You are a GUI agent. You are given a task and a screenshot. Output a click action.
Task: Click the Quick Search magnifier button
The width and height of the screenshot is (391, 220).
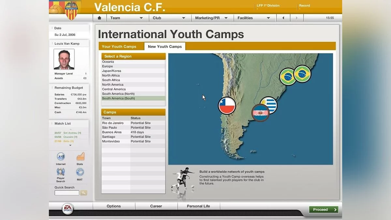click(x=84, y=193)
